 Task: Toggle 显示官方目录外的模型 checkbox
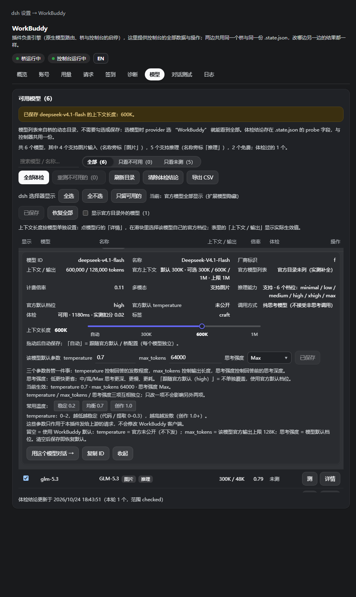click(85, 213)
